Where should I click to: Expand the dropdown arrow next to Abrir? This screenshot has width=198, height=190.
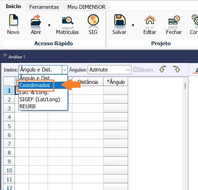[x=49, y=25]
